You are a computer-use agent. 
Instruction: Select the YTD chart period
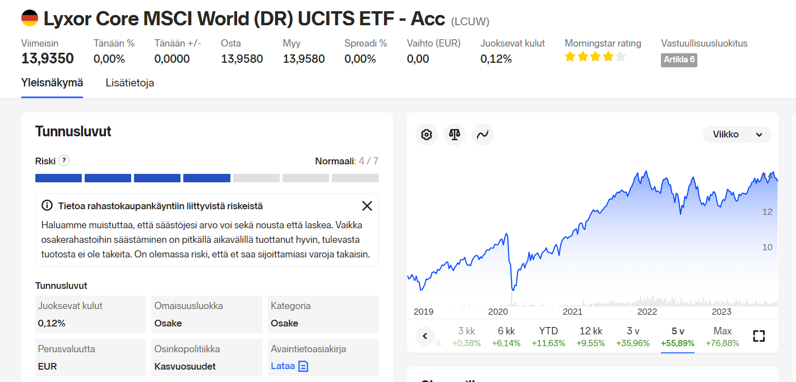pos(548,337)
